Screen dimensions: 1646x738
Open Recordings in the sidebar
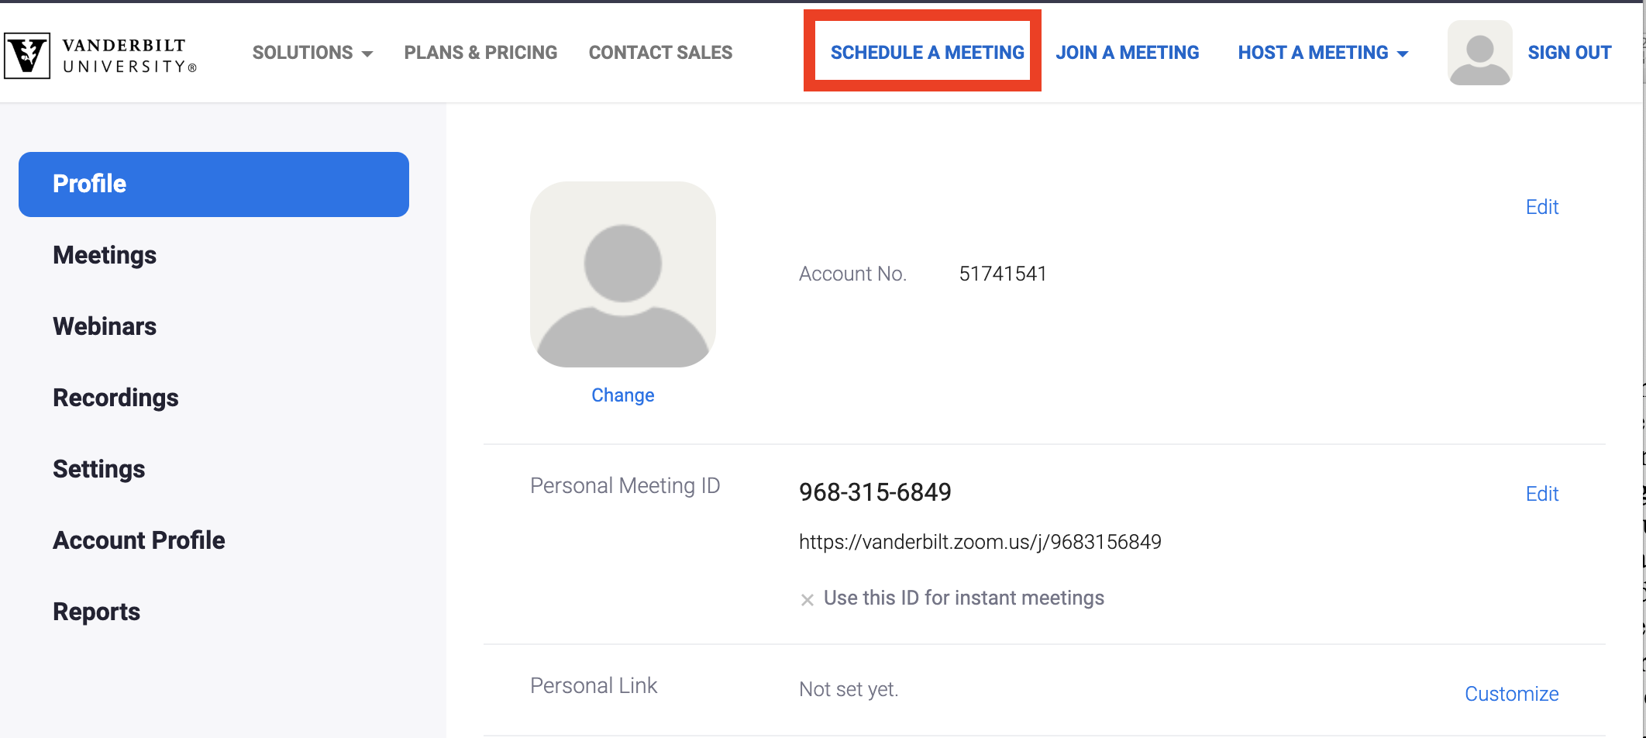[115, 398]
